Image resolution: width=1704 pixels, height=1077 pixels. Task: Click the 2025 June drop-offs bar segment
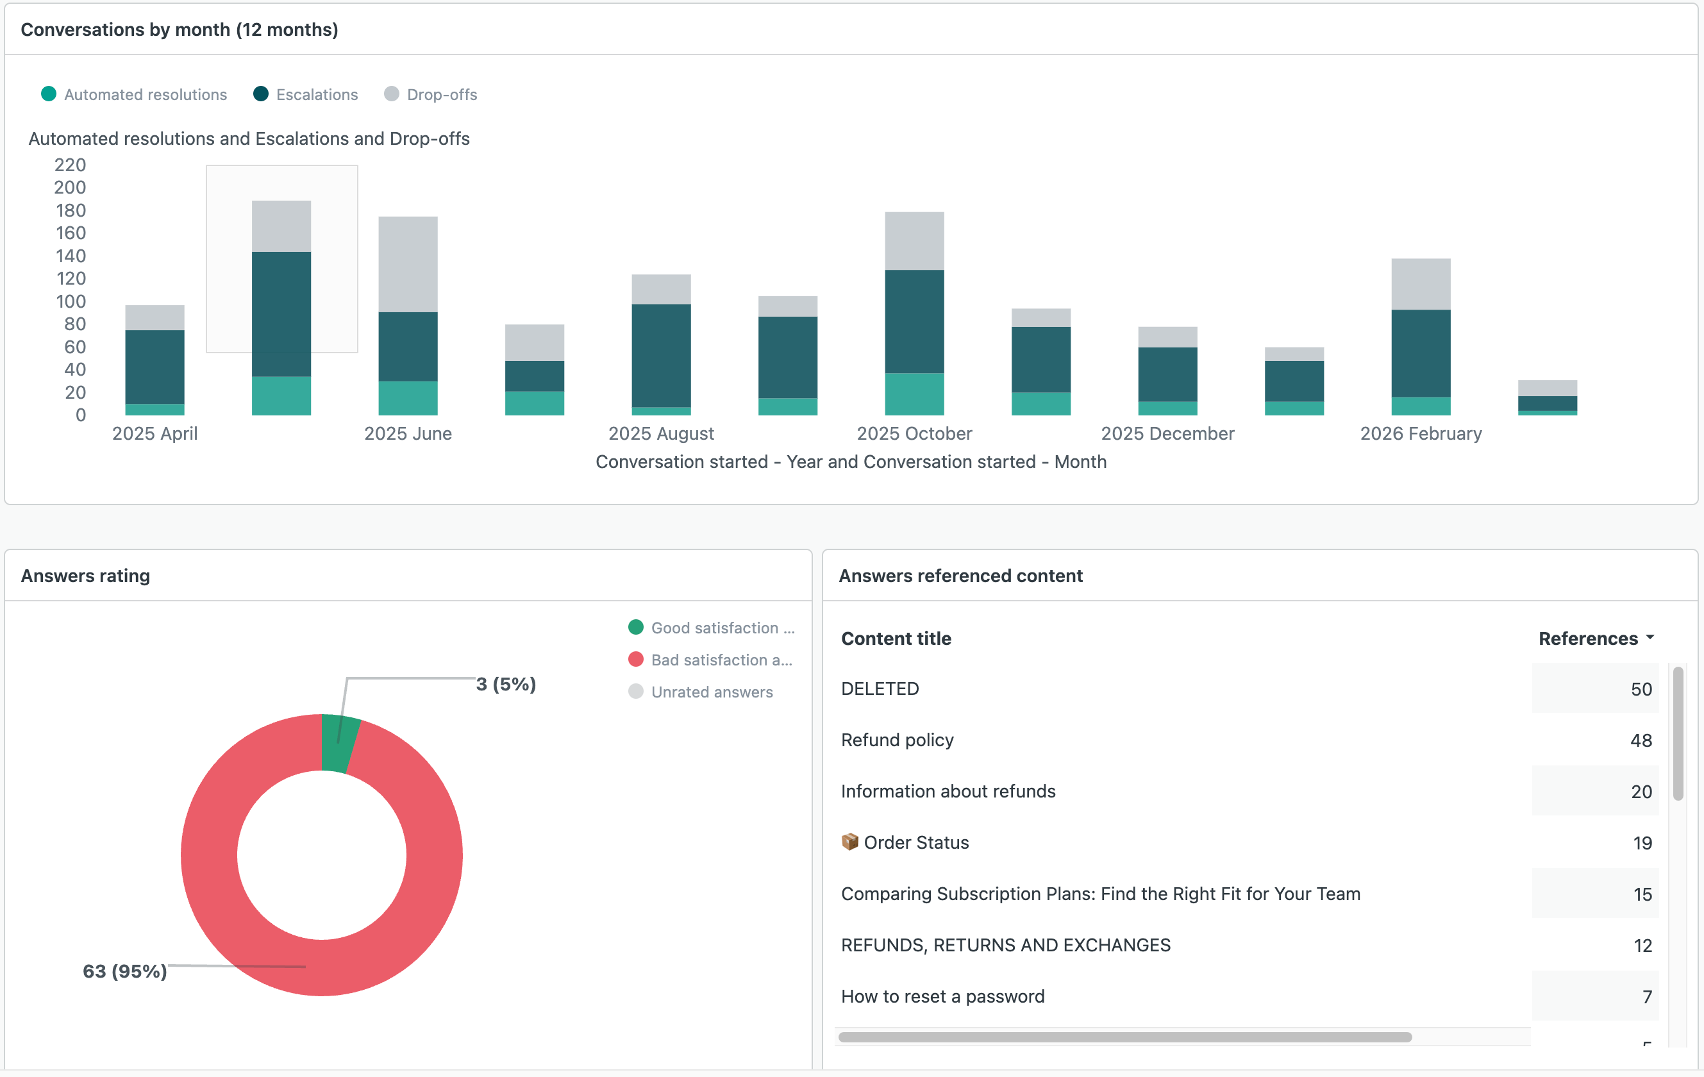coord(408,263)
